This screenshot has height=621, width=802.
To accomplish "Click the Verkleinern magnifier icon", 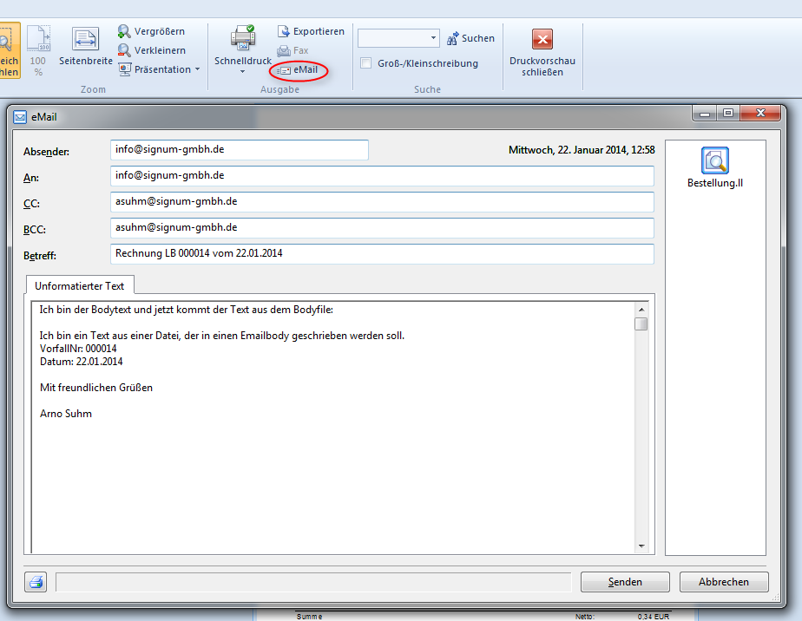I will click(125, 50).
